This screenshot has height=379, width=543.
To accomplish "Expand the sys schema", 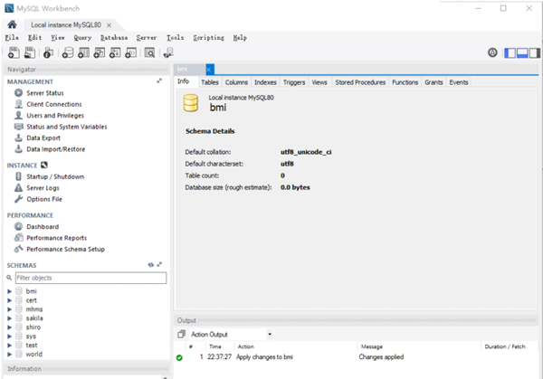I will pos(9,336).
